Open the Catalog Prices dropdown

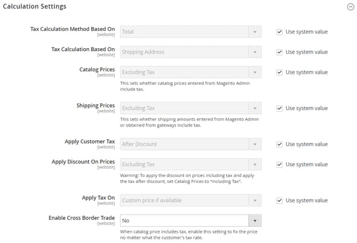[x=190, y=72]
